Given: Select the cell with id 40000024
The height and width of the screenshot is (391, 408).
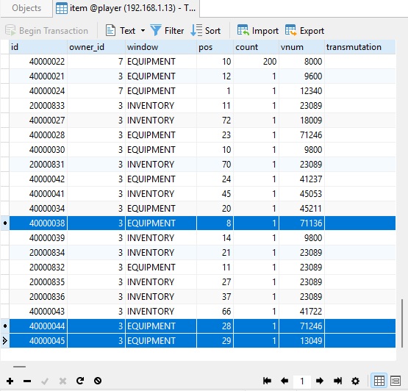Looking at the screenshot, I should point(38,91).
